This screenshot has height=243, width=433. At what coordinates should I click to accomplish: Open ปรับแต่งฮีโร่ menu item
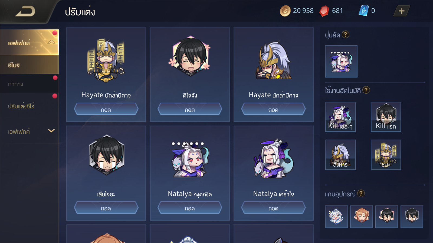pyautogui.click(x=29, y=106)
